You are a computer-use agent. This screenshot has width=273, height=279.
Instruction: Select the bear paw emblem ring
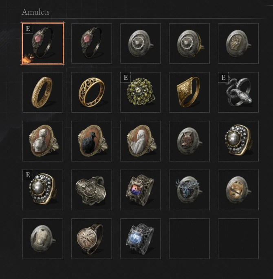point(238,44)
